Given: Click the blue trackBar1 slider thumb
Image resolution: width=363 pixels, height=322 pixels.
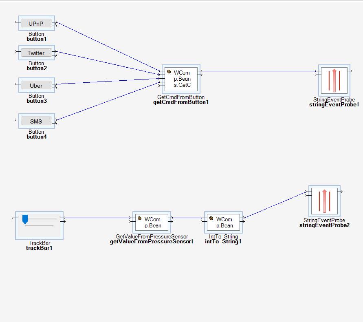Looking at the screenshot, I should pos(25,219).
